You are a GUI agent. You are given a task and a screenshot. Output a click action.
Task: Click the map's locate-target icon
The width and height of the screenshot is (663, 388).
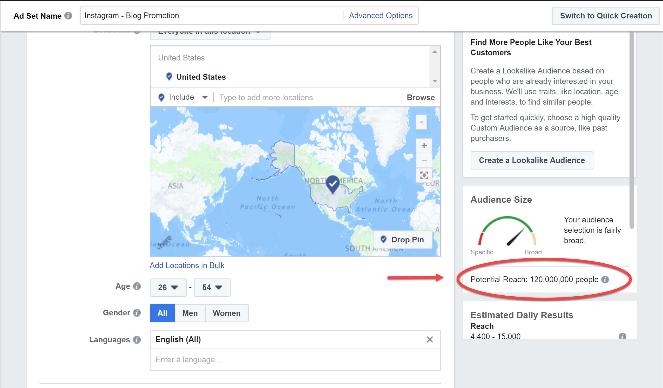[424, 175]
